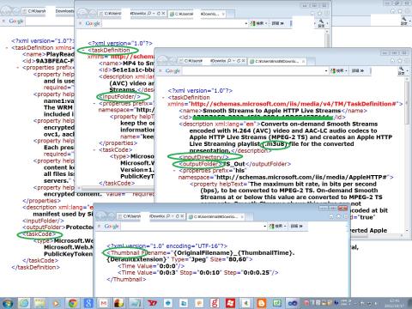Collapse properties prefix his node in Apple window

174,171
